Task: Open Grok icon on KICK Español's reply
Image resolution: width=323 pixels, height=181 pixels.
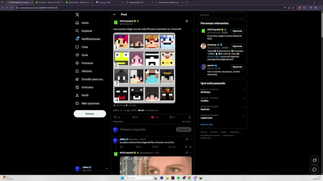Action: (x=187, y=153)
